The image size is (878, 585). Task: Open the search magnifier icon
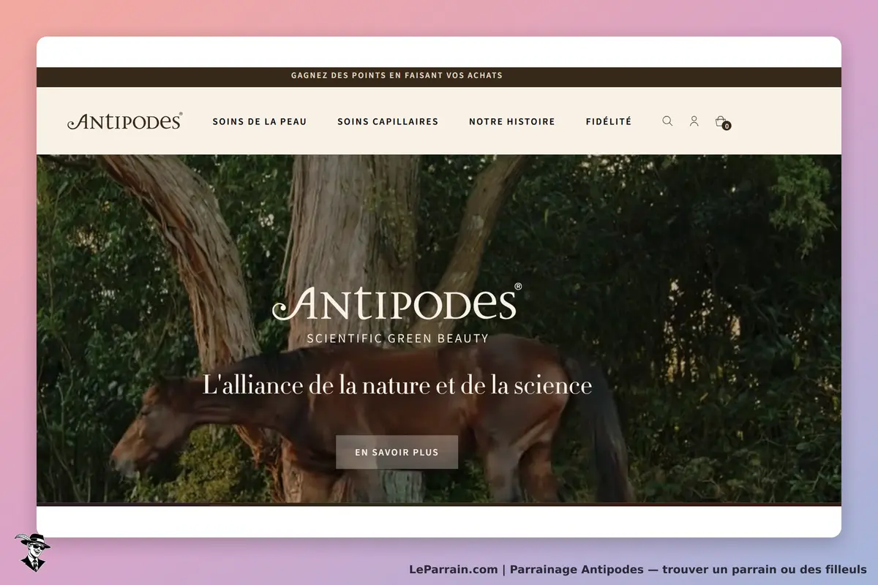click(667, 121)
